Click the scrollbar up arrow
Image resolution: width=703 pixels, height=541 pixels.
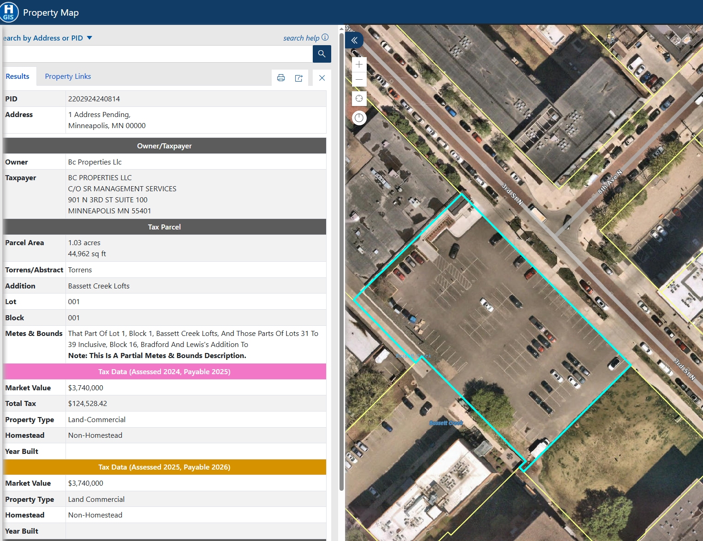point(341,29)
